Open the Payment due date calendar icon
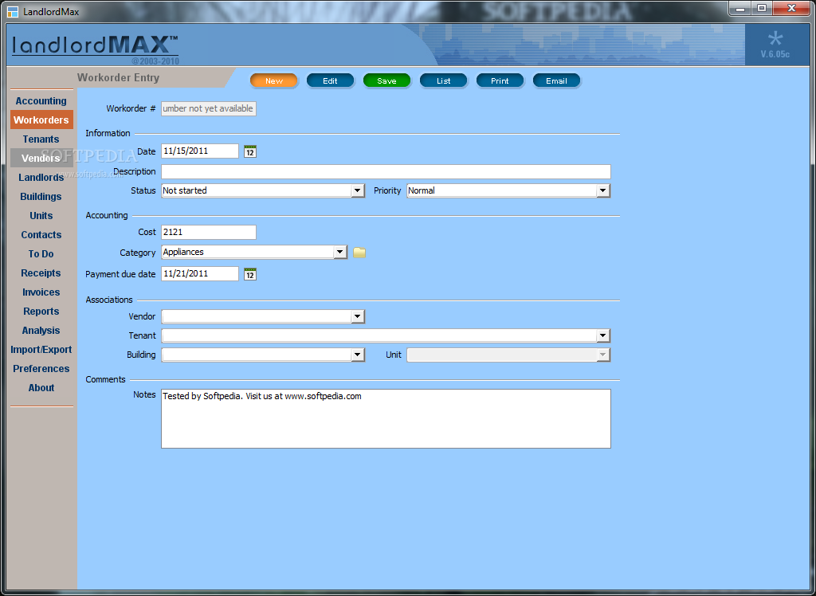 click(x=250, y=274)
